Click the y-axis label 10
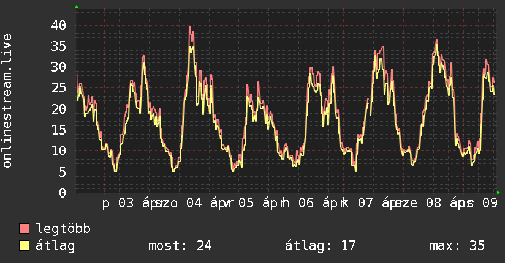The height and width of the screenshot is (263, 505). click(59, 151)
